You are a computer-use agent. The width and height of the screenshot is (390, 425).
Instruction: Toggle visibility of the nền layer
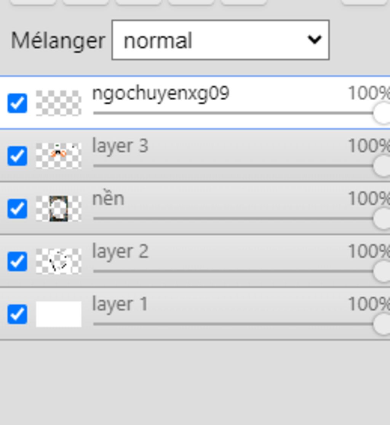18,208
